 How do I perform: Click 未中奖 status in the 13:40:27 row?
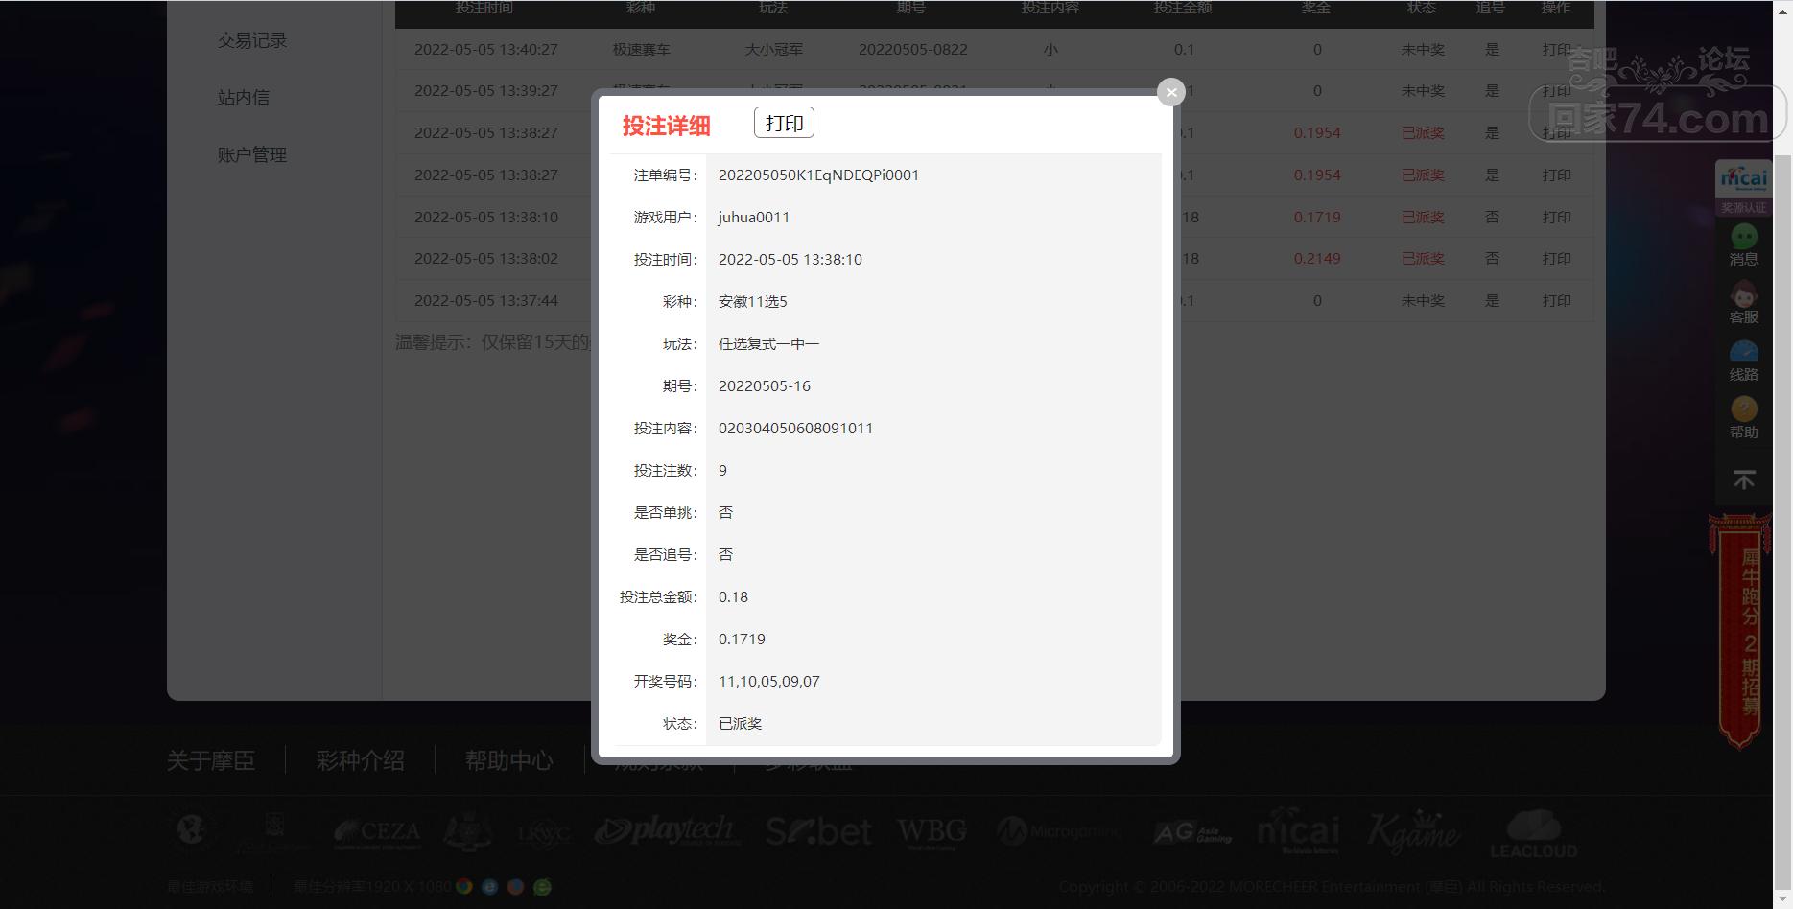[1423, 50]
